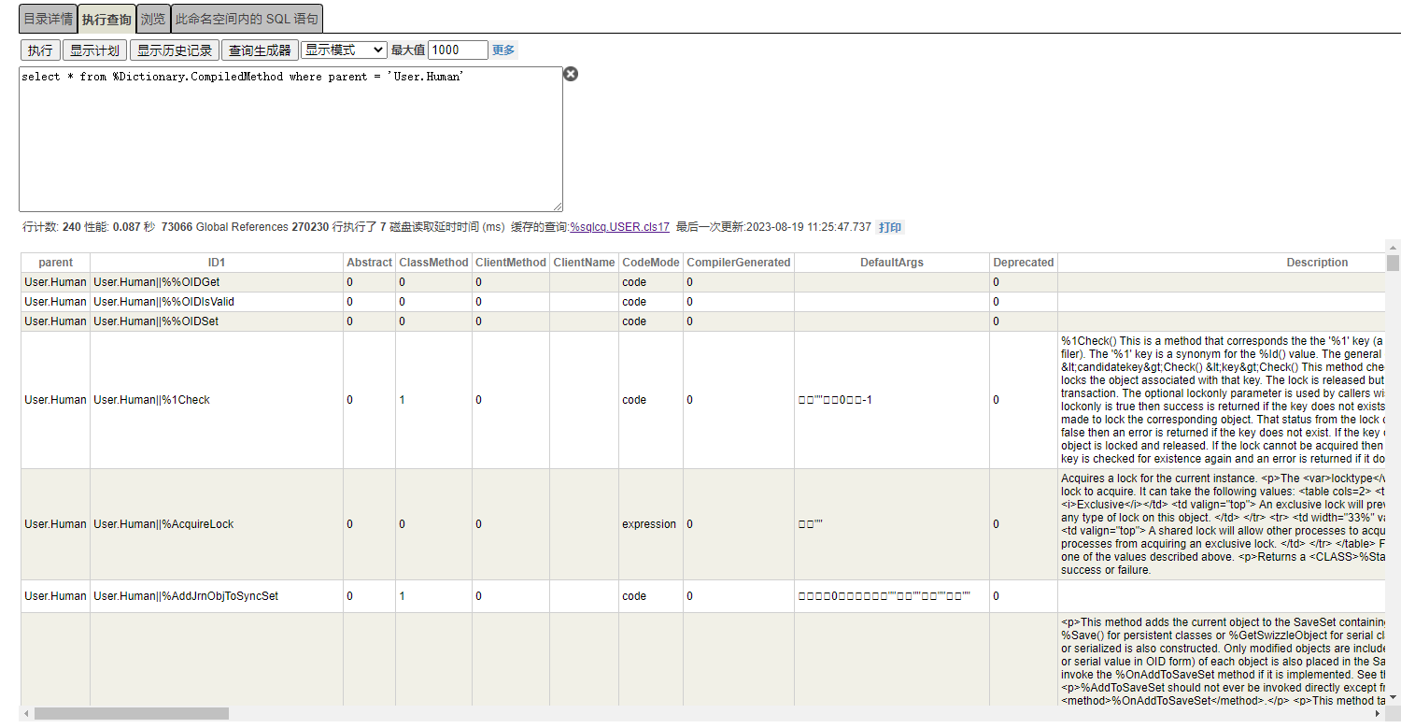Click the 更多 link
This screenshot has width=1401, height=728.
coord(503,50)
